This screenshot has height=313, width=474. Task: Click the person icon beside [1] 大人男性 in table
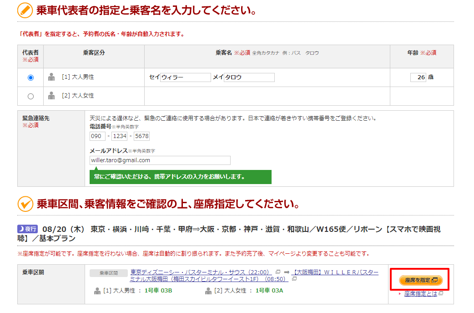click(x=51, y=77)
